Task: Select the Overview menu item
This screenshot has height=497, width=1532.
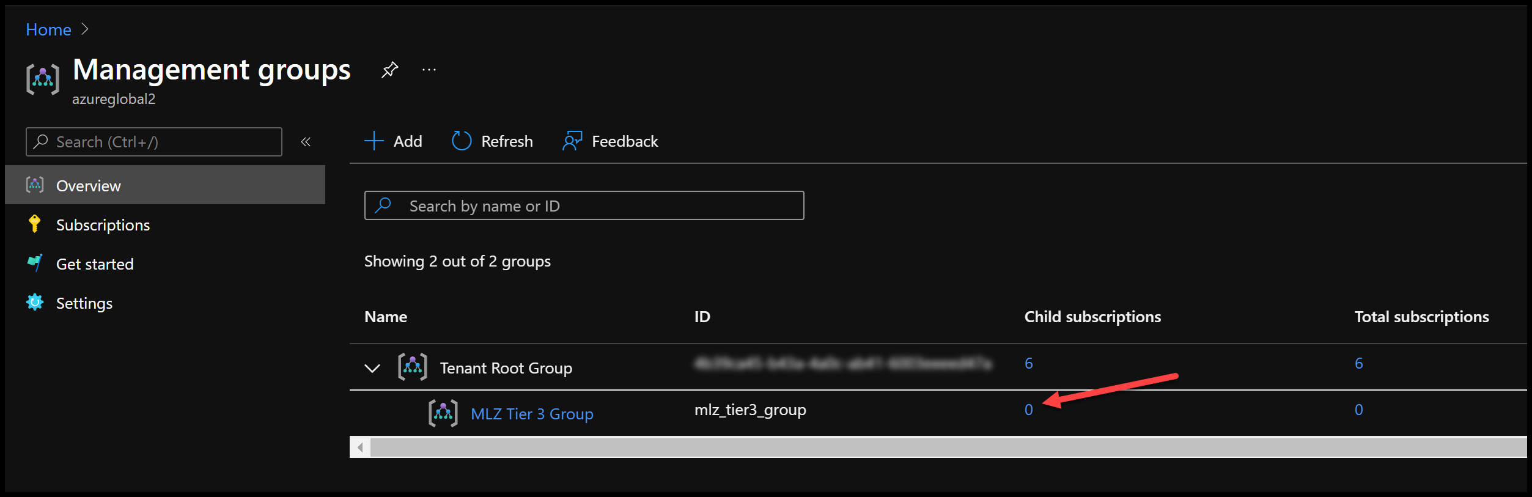Action: (x=165, y=185)
